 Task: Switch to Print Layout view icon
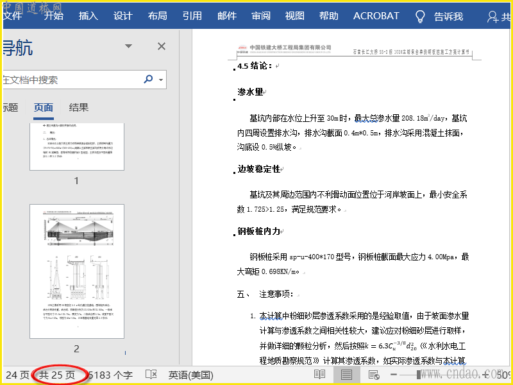(346, 374)
